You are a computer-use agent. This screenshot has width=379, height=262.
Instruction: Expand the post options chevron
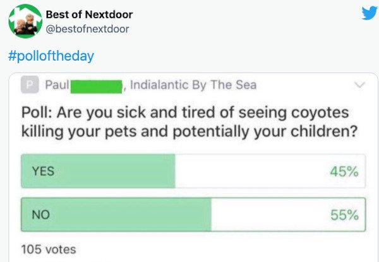359,85
